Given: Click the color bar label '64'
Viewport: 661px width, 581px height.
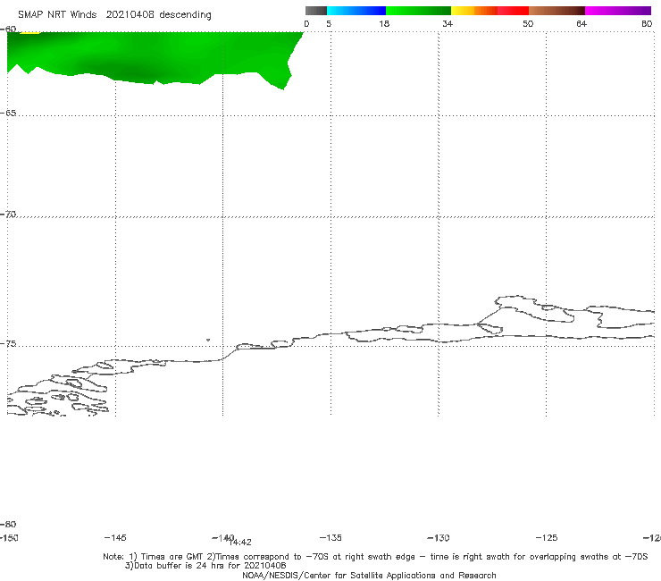Looking at the screenshot, I should click(582, 23).
